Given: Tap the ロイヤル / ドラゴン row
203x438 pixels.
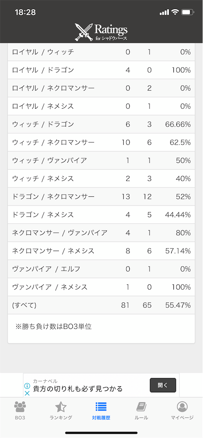Looking at the screenshot, I should click(101, 70).
